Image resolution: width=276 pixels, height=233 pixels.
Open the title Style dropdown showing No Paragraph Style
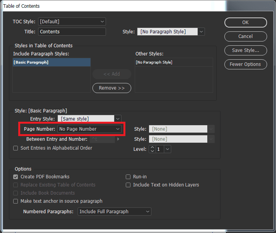[171, 32]
